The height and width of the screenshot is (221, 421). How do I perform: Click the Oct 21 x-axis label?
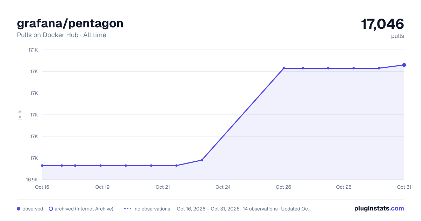(x=163, y=187)
